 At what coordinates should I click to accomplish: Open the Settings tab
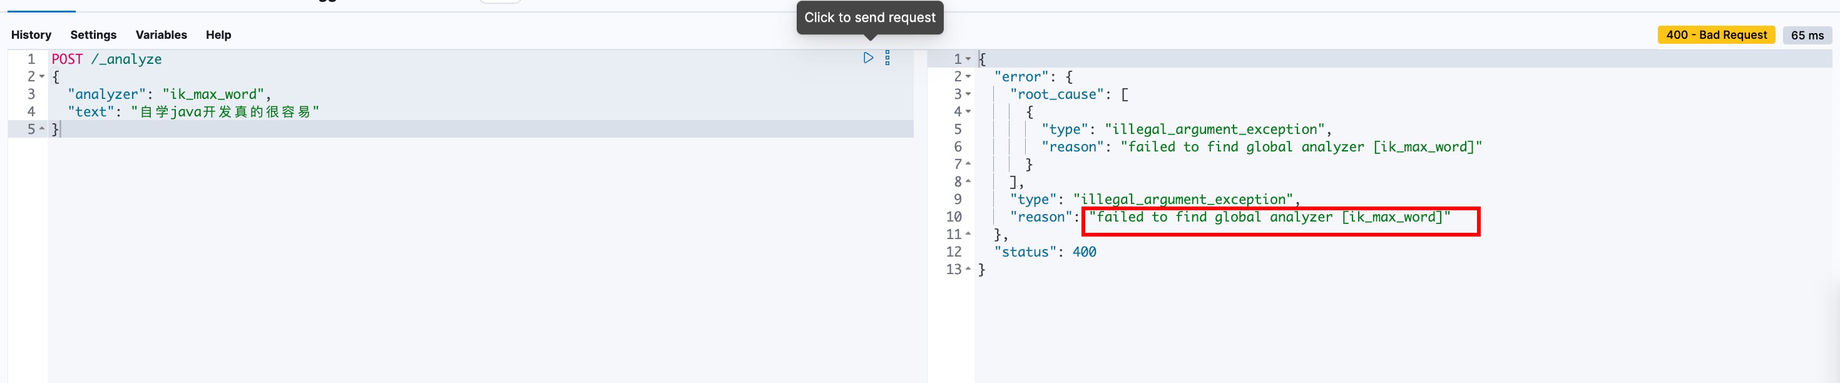tap(94, 35)
